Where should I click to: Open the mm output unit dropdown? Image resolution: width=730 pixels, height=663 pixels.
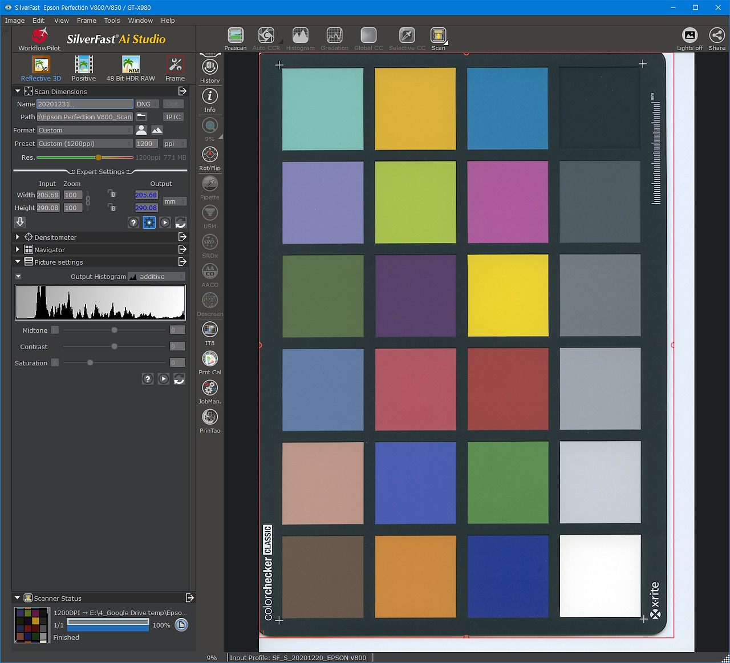point(175,201)
